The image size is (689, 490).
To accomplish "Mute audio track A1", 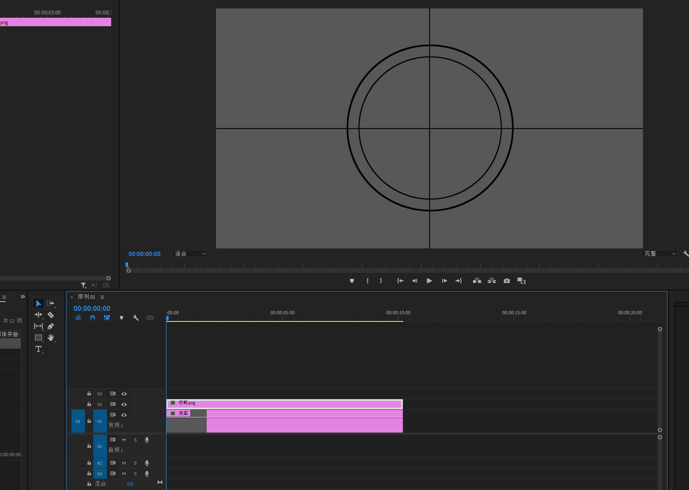I will pyautogui.click(x=124, y=440).
